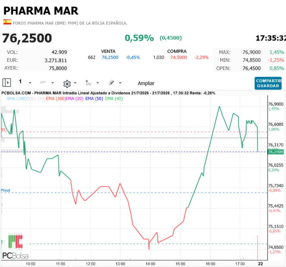
Task: Toggle the BOLL (20) indicator label
Action: [x=36, y=99]
